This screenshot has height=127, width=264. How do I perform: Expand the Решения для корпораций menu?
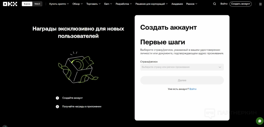pos(152,4)
